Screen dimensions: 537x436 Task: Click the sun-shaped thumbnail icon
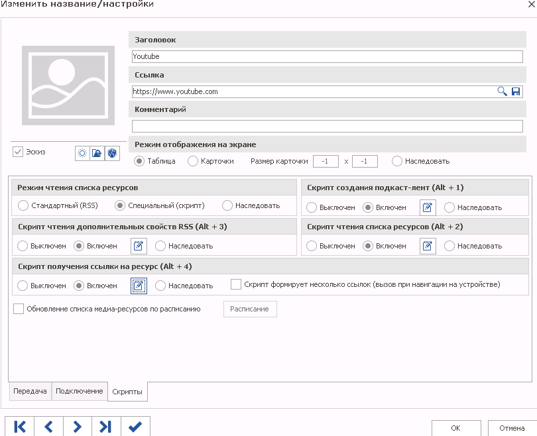point(82,153)
